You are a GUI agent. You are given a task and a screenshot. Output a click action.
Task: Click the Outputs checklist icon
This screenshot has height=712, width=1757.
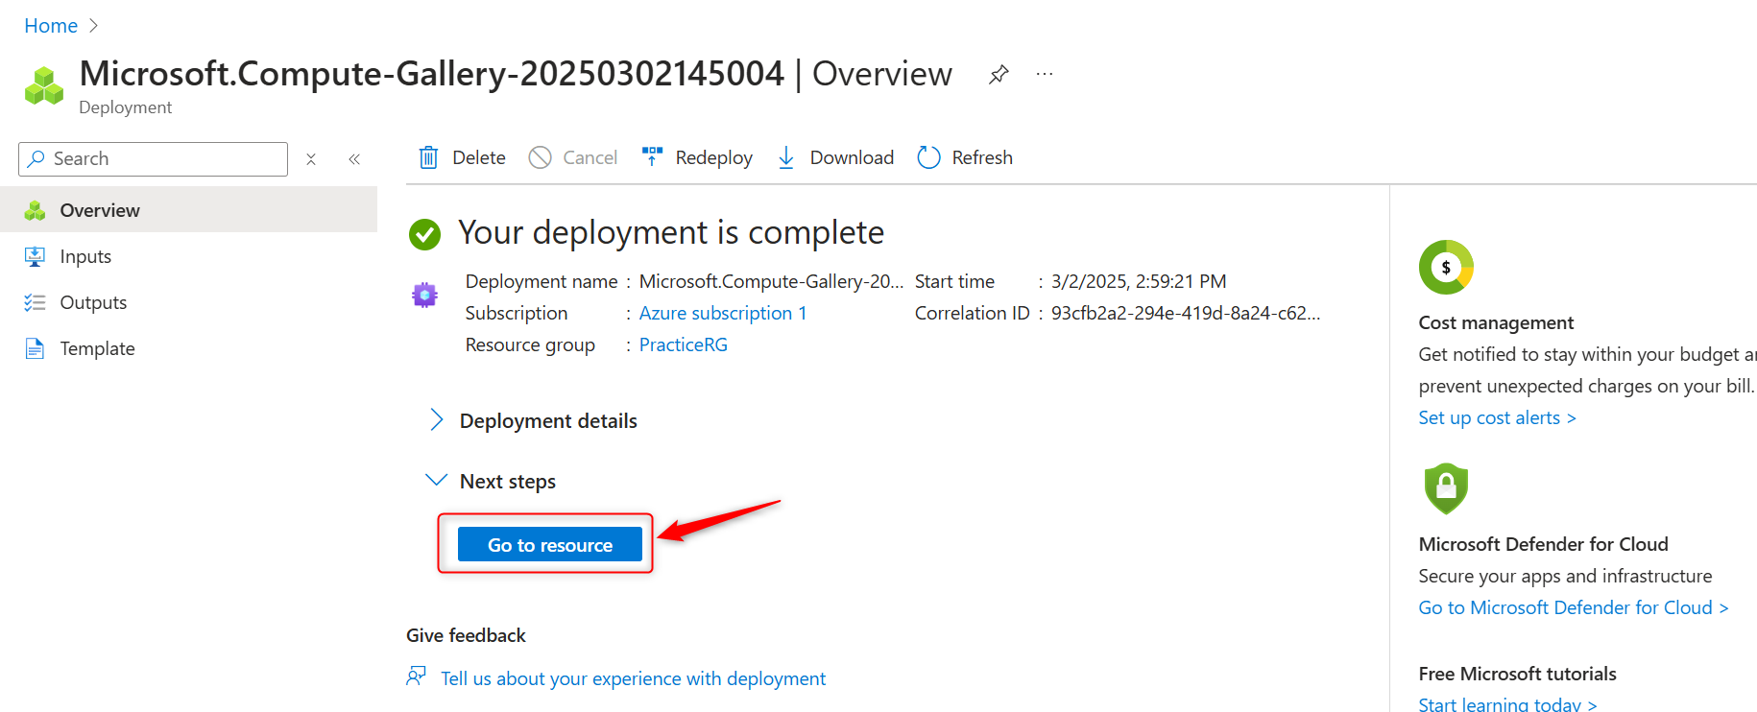pyautogui.click(x=35, y=302)
